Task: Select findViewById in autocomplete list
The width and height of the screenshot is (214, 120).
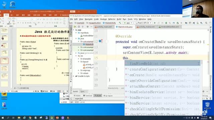Action: [163, 63]
